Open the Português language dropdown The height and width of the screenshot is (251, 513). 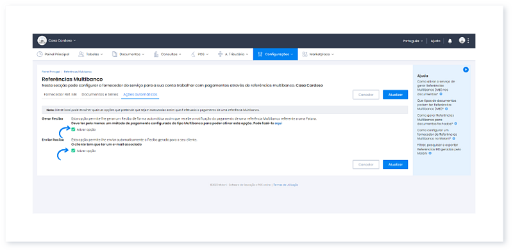point(412,41)
